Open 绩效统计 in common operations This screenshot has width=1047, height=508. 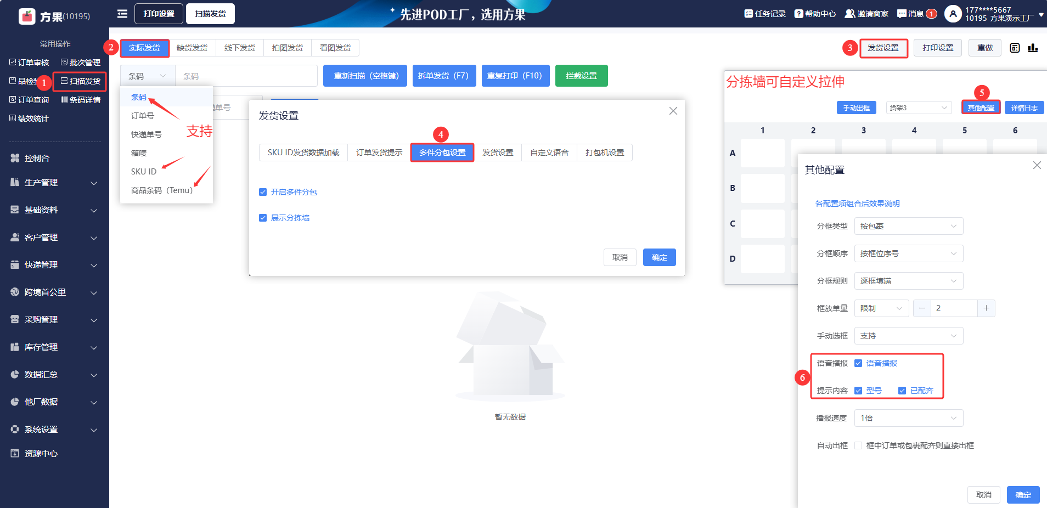pyautogui.click(x=29, y=118)
